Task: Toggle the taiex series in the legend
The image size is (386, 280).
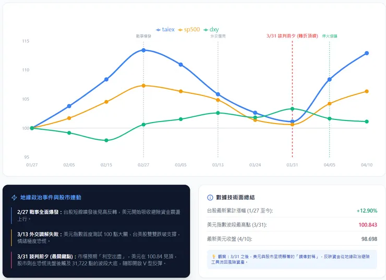Action: (165, 30)
